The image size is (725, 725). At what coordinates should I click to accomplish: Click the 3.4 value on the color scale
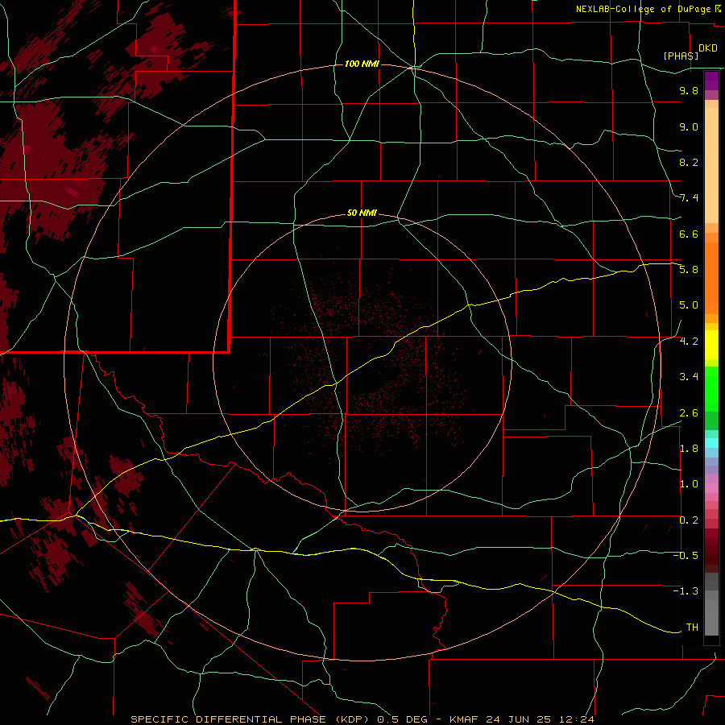coord(689,377)
